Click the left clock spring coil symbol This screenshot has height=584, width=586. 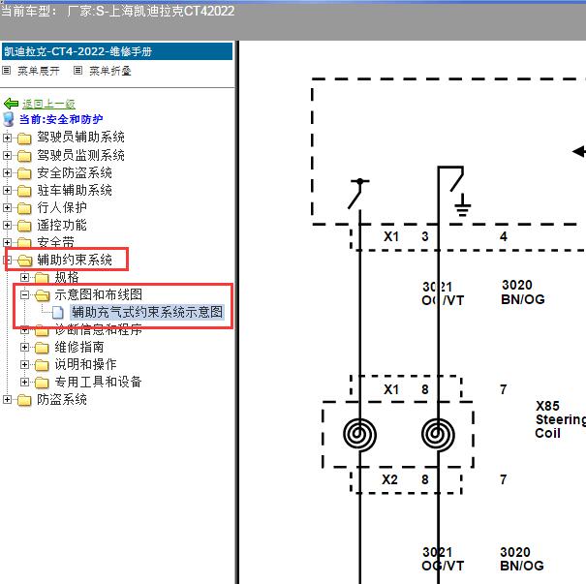pos(359,434)
